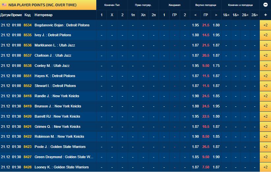Open +2 extra bets for Green Draymond
This screenshot has height=172, width=271.
click(x=265, y=157)
